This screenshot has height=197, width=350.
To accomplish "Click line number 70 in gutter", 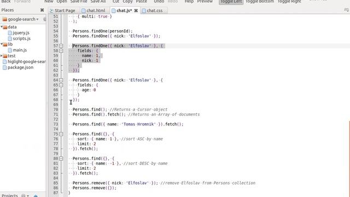I will (x=56, y=109).
